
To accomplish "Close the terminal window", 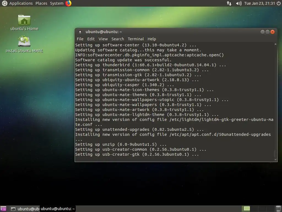I will 272,32.
